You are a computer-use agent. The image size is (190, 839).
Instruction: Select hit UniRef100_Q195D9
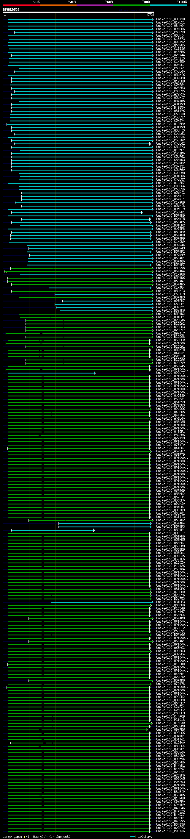click(x=170, y=82)
